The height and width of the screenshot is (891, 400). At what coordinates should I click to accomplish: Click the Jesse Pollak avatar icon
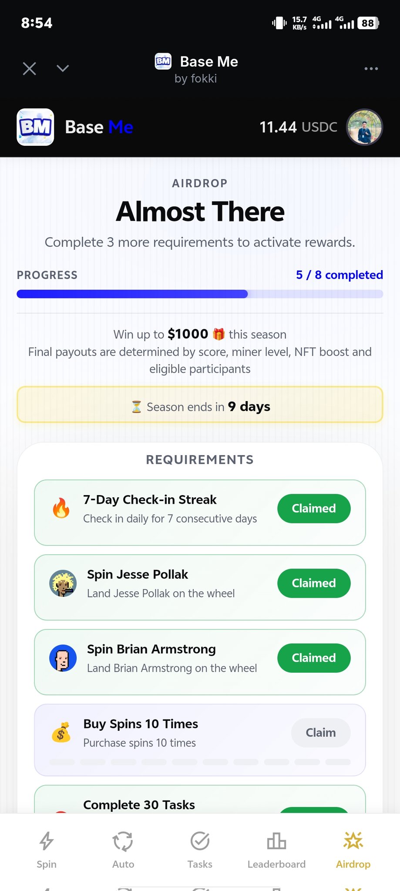tap(63, 583)
